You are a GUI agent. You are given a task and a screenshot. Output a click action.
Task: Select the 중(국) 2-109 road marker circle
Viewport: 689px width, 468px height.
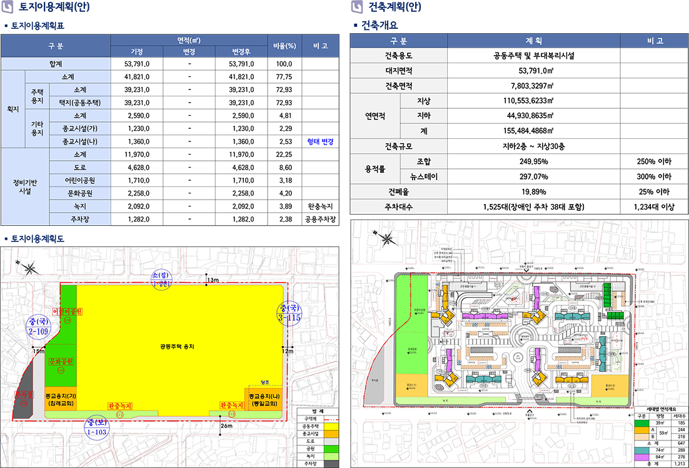tap(39, 325)
